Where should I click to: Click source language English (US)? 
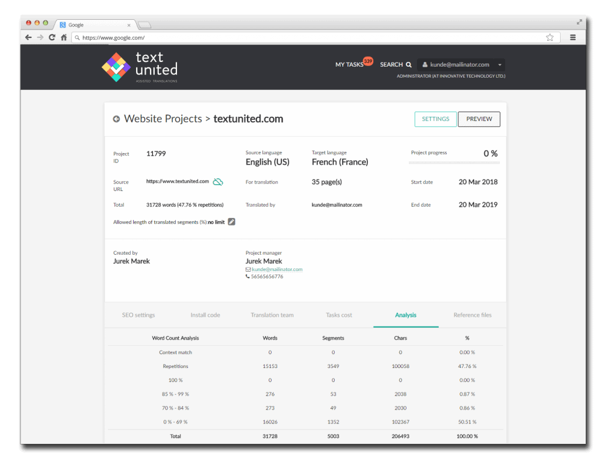pyautogui.click(x=267, y=162)
